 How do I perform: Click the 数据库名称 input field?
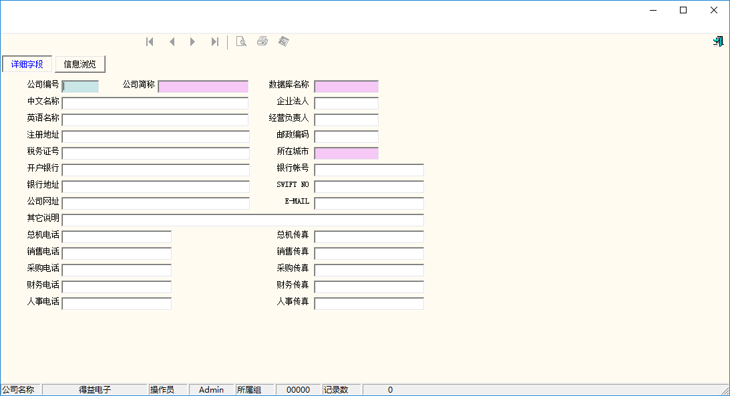tap(346, 86)
